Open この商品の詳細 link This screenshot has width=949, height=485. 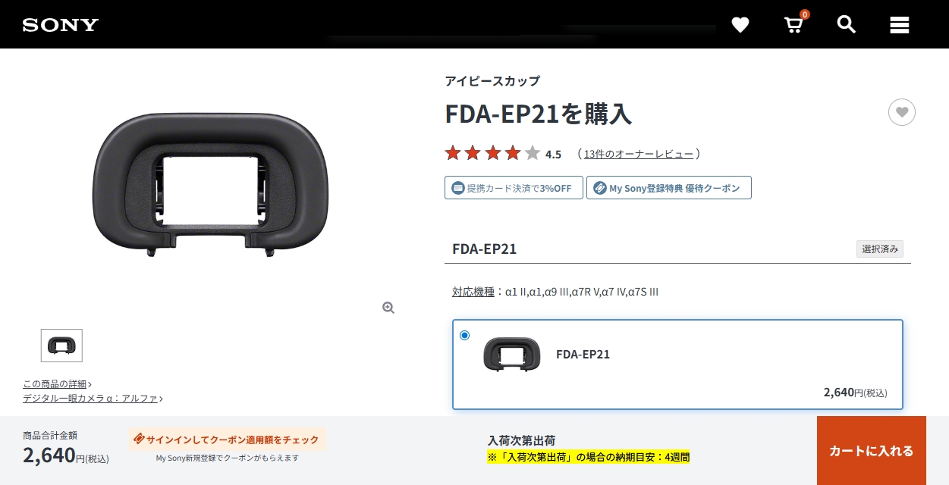(57, 384)
